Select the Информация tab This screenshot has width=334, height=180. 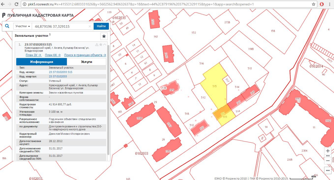pos(41,62)
